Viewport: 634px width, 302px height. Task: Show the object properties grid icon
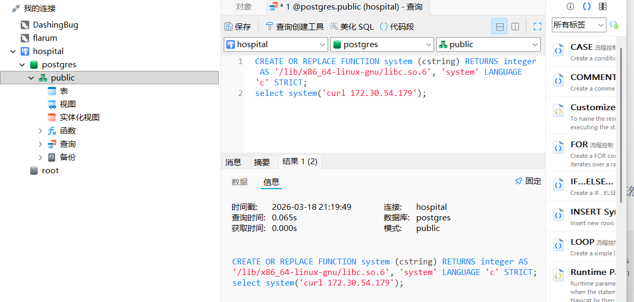pyautogui.click(x=603, y=7)
